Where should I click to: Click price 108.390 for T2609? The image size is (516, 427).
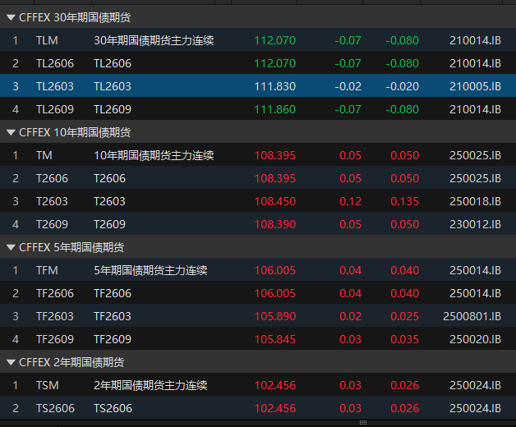(275, 224)
